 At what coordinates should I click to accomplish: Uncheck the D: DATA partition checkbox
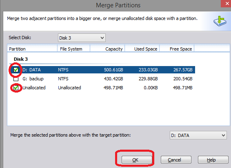click(x=16, y=70)
